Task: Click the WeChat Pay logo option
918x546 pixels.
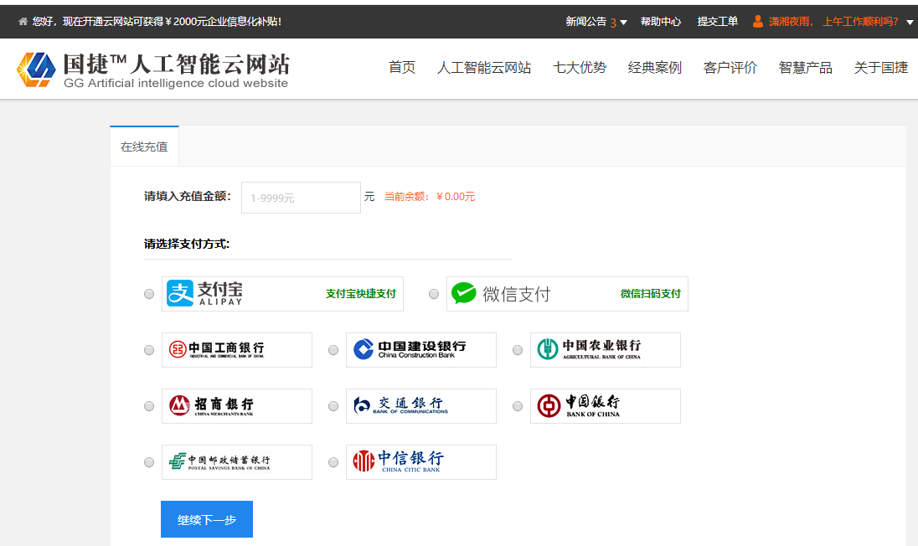Action: point(567,294)
